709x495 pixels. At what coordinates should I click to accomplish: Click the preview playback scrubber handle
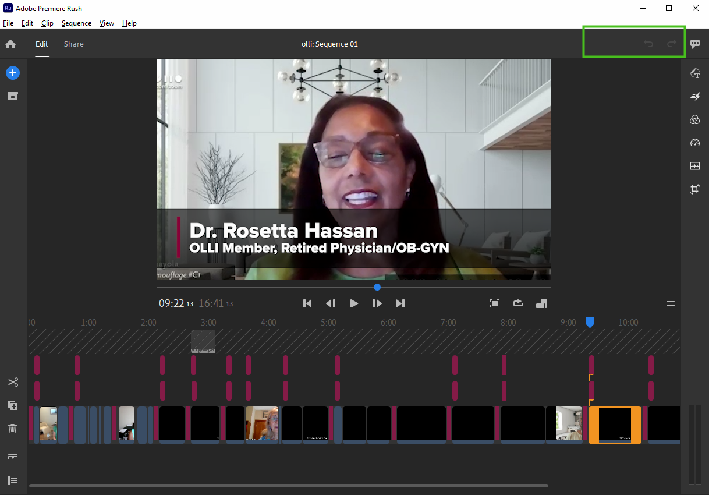[x=377, y=287]
